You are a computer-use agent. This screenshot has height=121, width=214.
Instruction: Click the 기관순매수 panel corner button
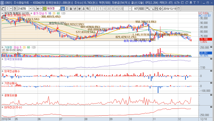point(211,83)
